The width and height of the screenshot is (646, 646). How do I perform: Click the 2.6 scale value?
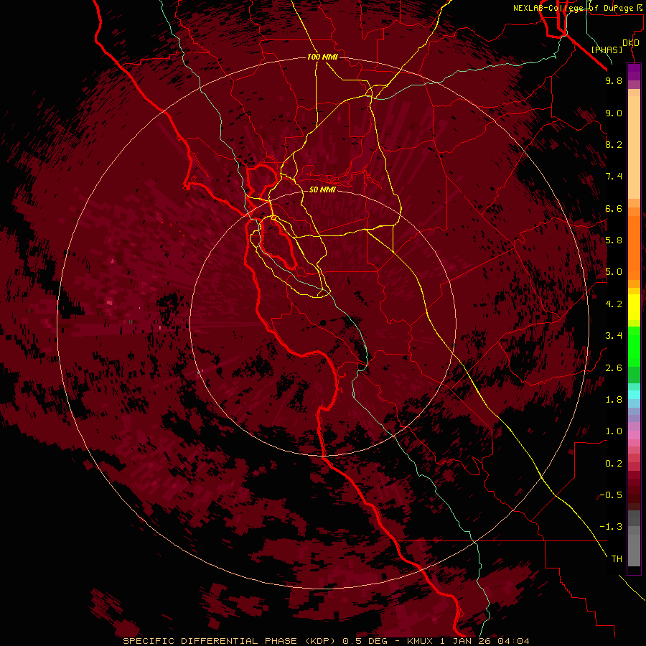click(614, 368)
